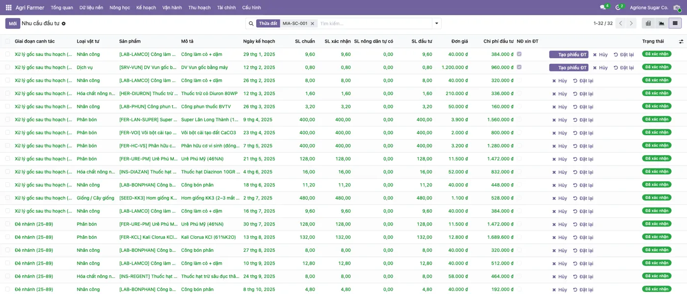Open the chat messages icon with badge 4
Image resolution: width=687 pixels, height=294 pixels.
603,7
